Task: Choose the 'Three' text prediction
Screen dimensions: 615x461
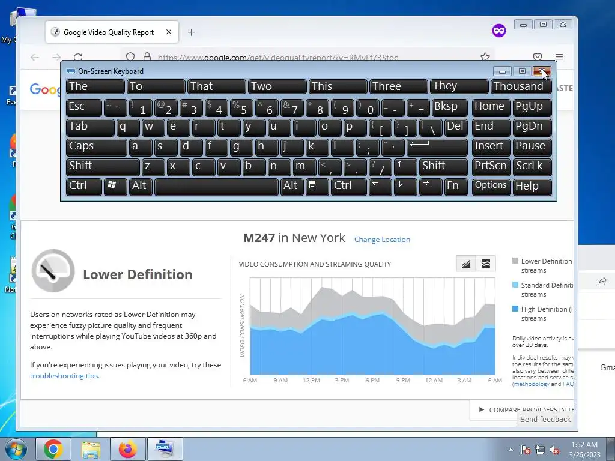Action: [x=399, y=87]
